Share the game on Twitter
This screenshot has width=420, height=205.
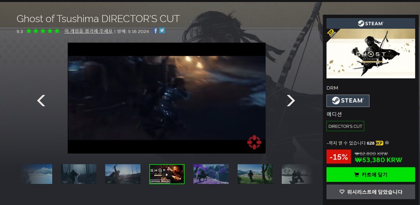(162, 31)
